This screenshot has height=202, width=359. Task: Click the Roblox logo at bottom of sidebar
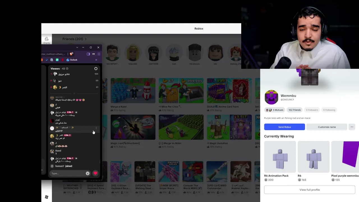pos(47,197)
